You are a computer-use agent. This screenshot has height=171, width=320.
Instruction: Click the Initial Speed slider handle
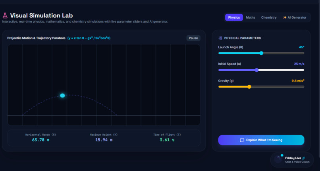(257, 70)
